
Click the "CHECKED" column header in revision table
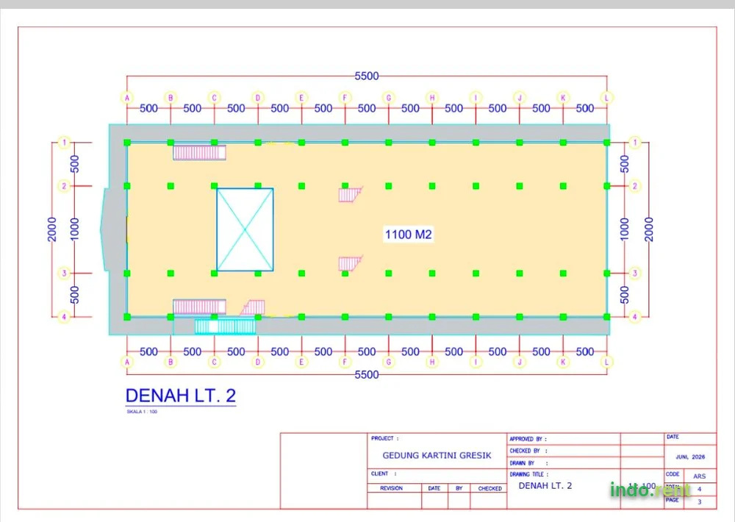coord(490,488)
